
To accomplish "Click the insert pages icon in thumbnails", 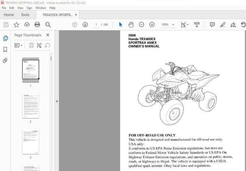I will [x=39, y=45].
